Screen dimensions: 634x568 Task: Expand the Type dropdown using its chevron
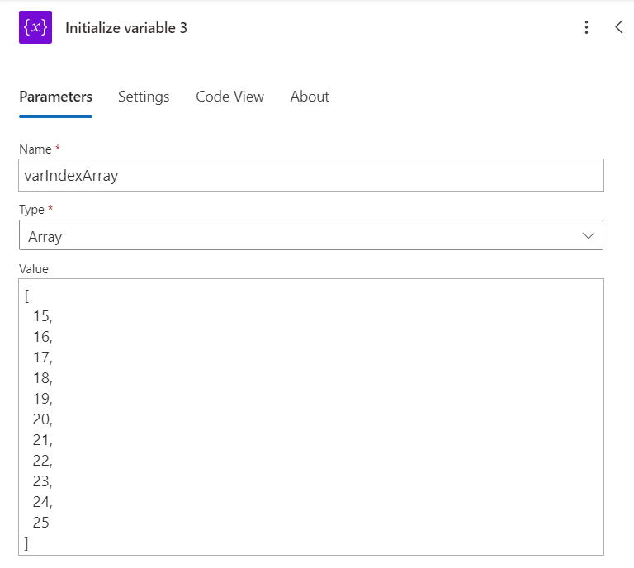pyautogui.click(x=589, y=235)
